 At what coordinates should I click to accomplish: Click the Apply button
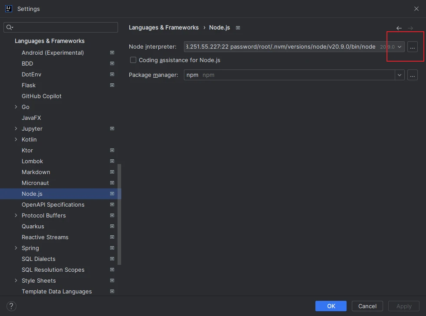click(x=404, y=306)
